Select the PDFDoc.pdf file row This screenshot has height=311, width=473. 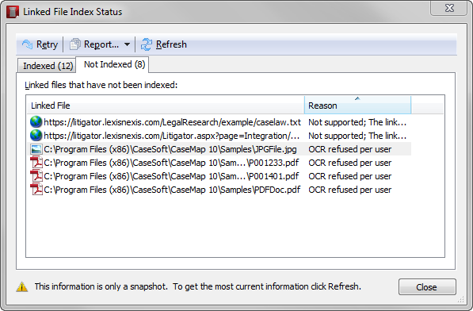(x=219, y=190)
